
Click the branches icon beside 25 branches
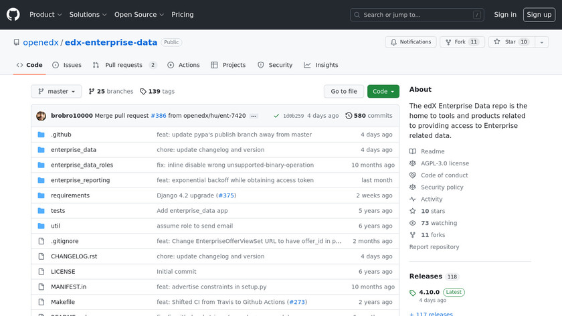click(x=92, y=92)
